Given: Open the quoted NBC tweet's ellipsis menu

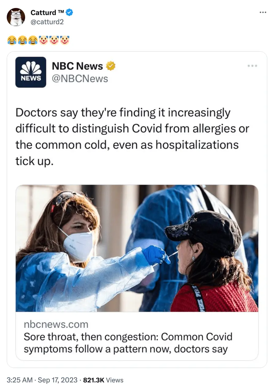Looking at the screenshot, I should click(x=252, y=66).
